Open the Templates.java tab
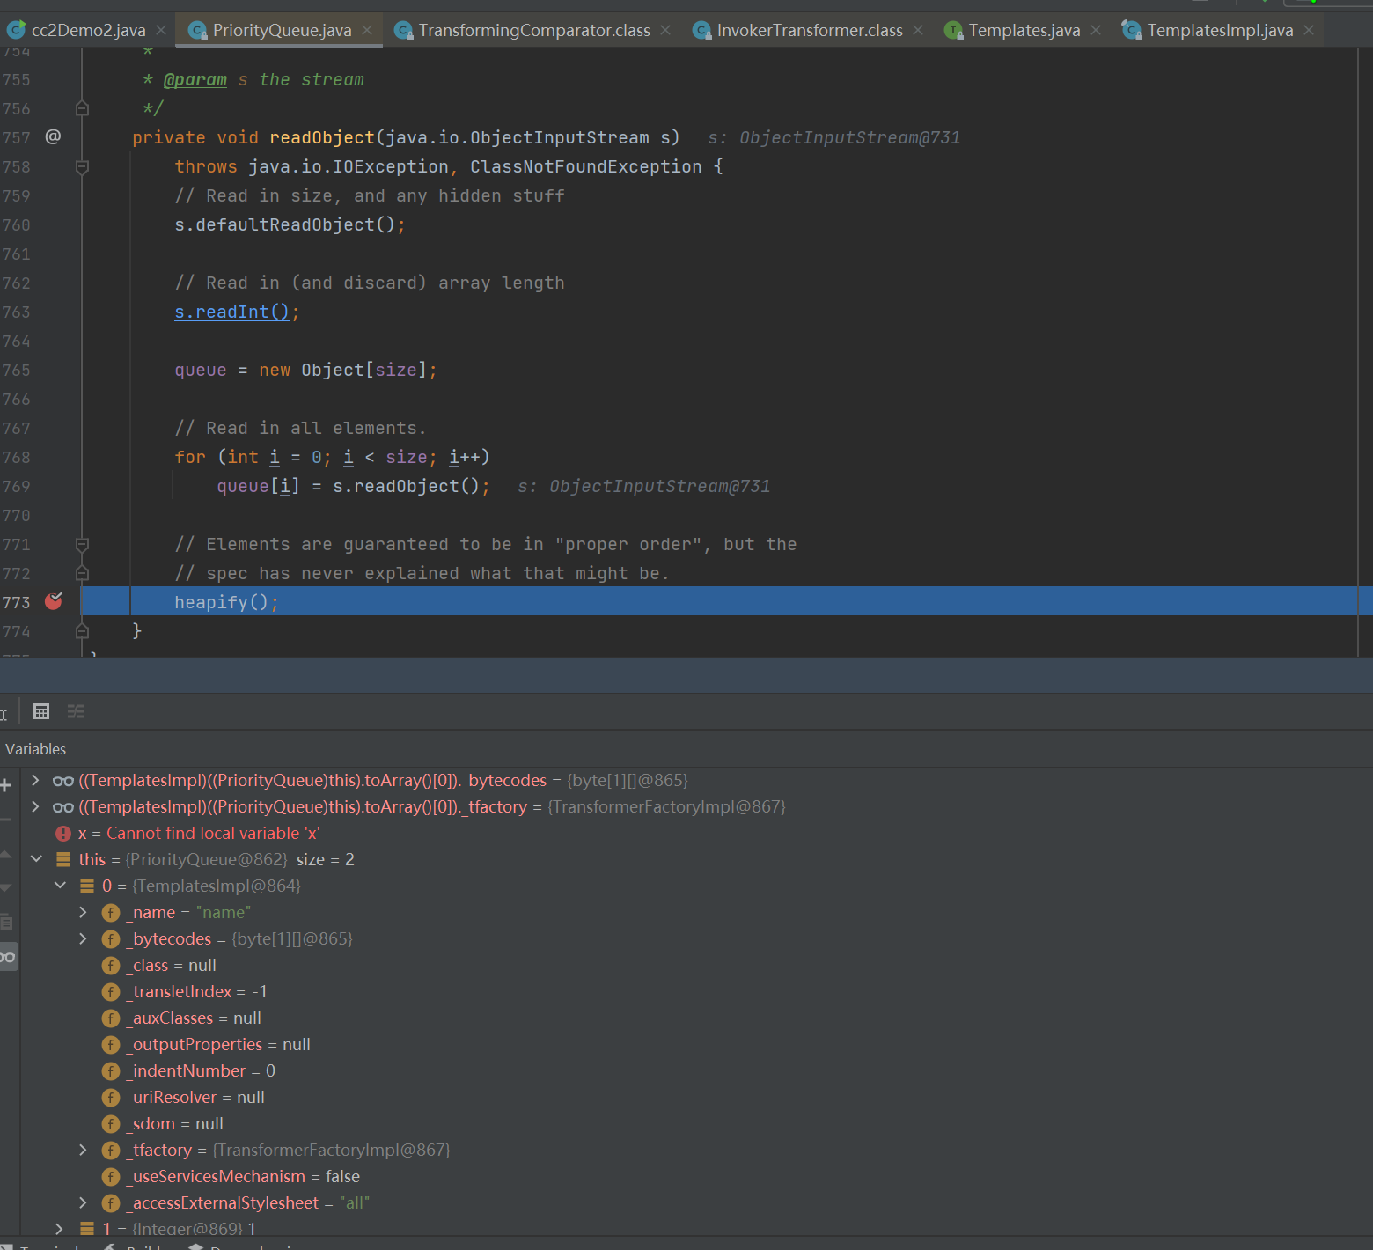Screen dimensions: 1373x1250 (x=1024, y=30)
